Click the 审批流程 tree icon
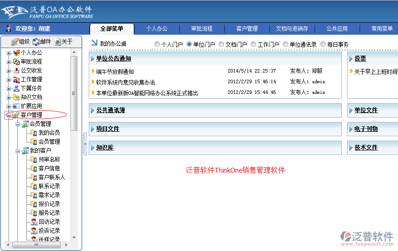Image resolution: width=398 pixels, height=251 pixels. pyautogui.click(x=16, y=62)
